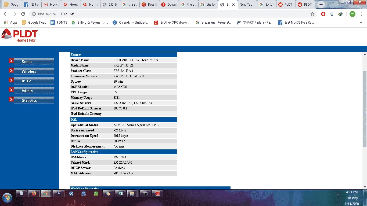Viewport: 367px width, 206px height.
Task: Open the Chrome three-dot menu
Action: tap(361, 14)
